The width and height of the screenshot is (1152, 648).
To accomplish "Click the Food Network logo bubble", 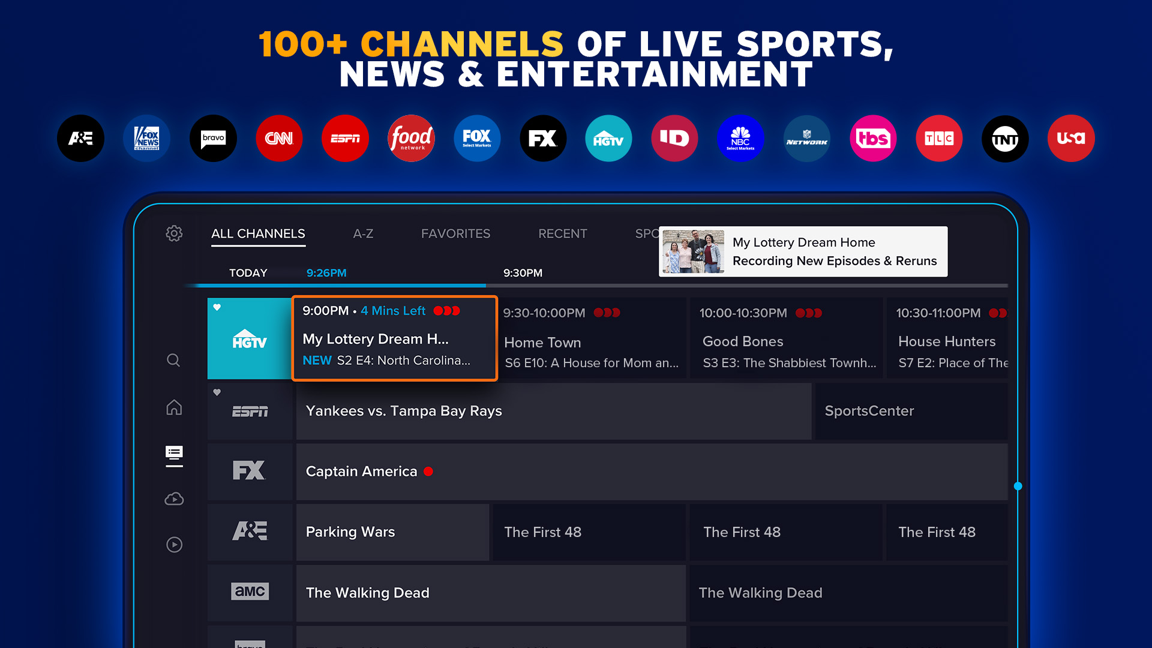I will click(x=411, y=138).
